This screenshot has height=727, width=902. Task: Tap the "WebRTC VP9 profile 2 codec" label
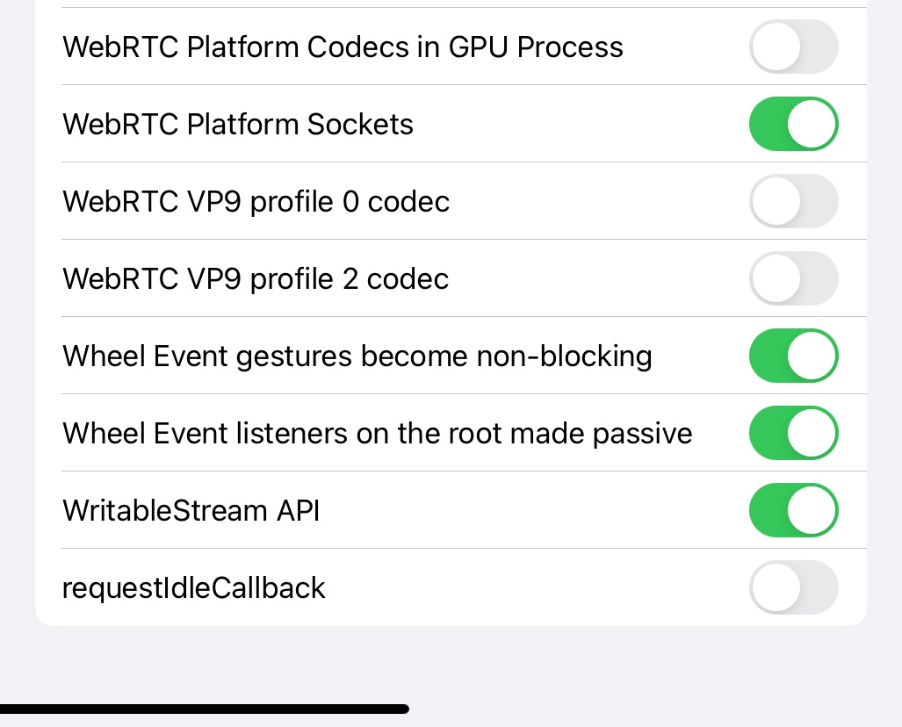pos(256,279)
